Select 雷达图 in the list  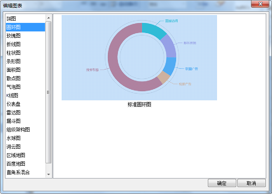14,113
